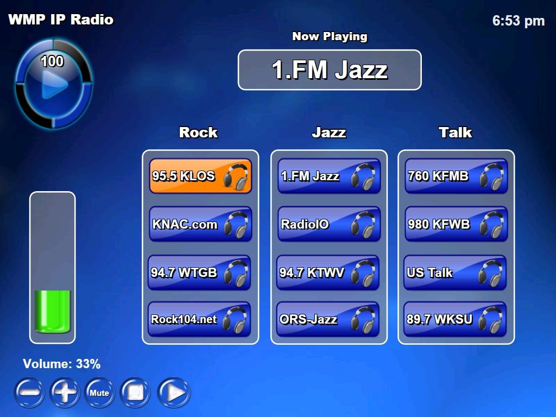Click the Now Playing 1.FM Jazz display

(x=330, y=70)
